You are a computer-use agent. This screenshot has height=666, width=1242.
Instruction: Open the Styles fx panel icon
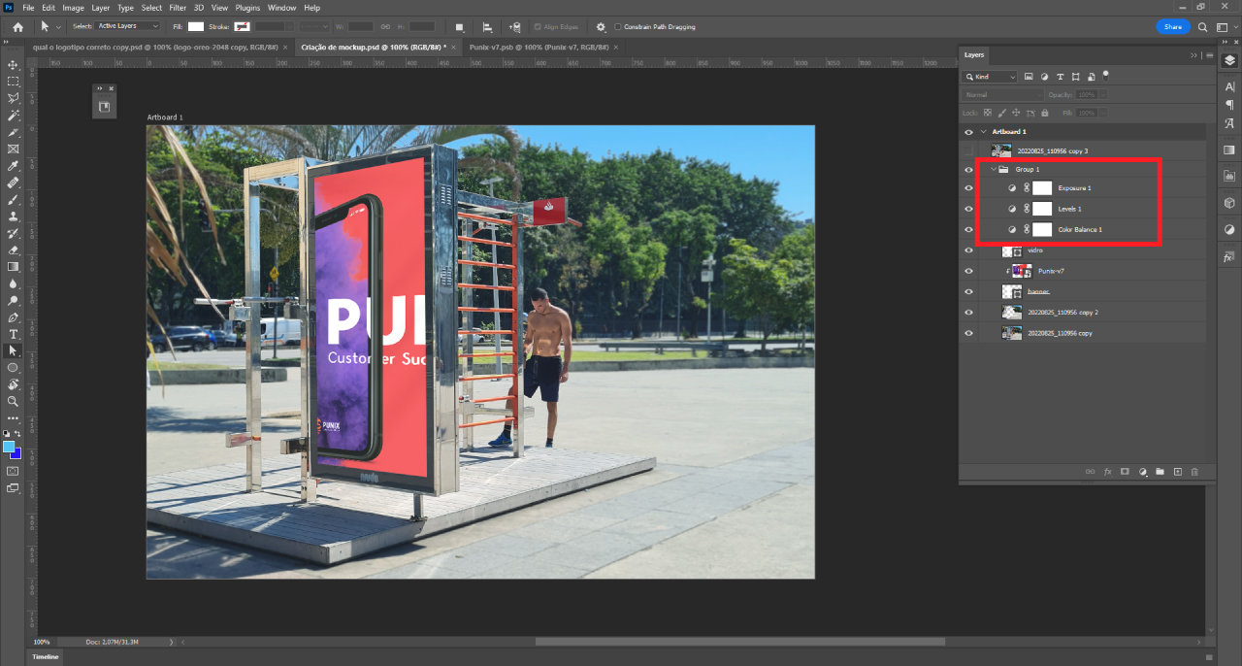pyautogui.click(x=1229, y=257)
